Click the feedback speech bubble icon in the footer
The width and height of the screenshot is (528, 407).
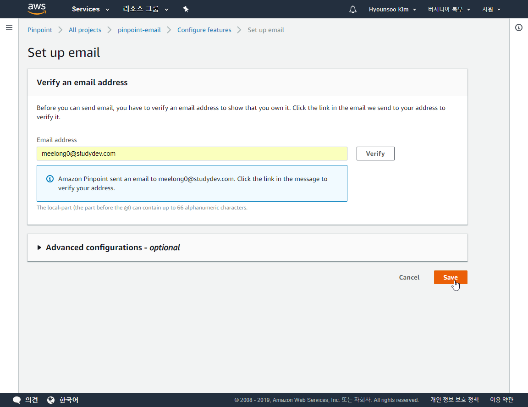tap(16, 400)
